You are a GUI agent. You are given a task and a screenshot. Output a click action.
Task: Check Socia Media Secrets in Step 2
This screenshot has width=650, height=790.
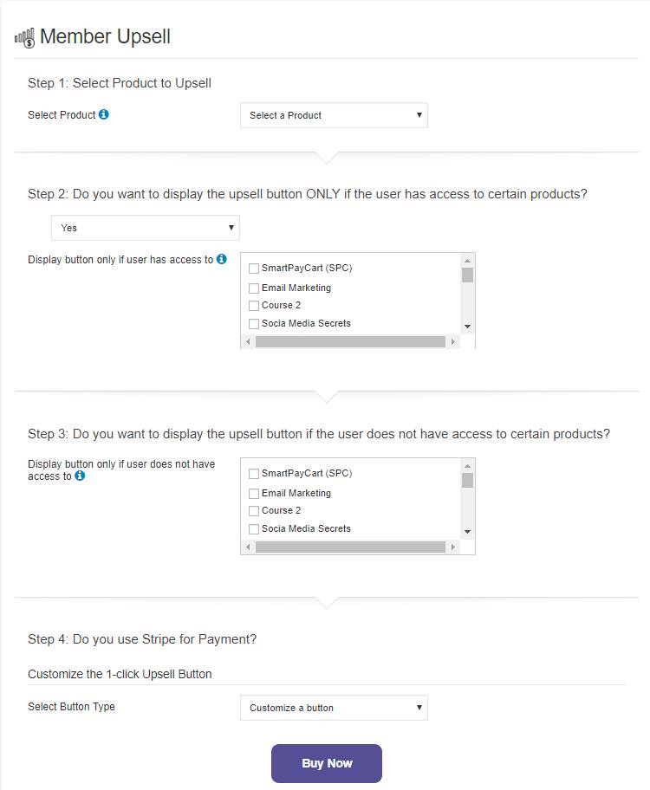click(x=254, y=324)
